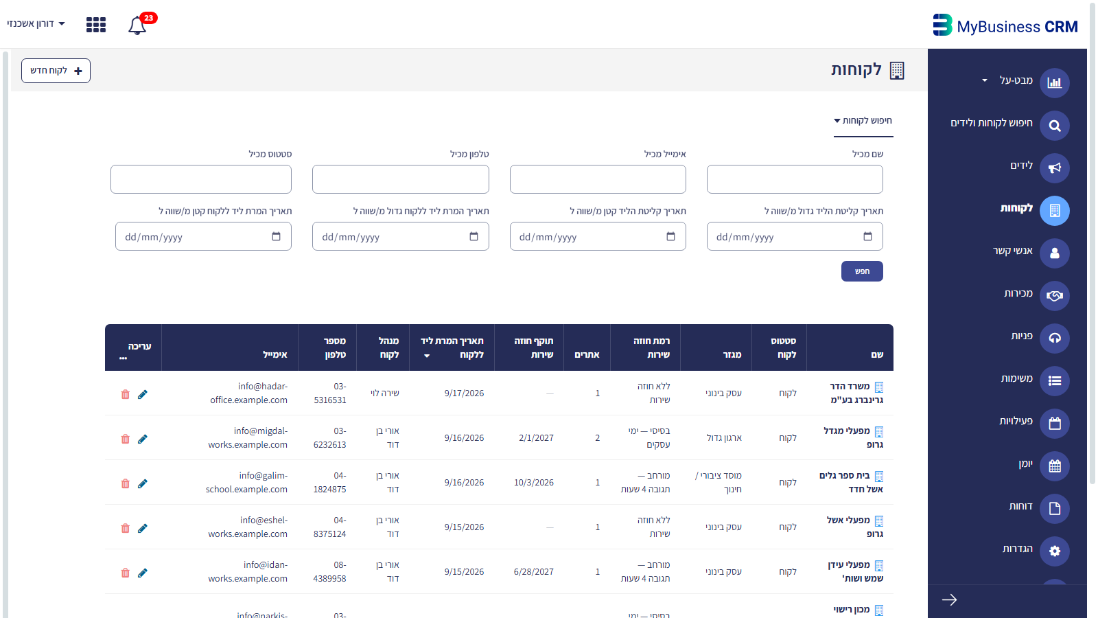Edit the משרד הדר גרינברג row with the pencil icon

click(x=143, y=394)
